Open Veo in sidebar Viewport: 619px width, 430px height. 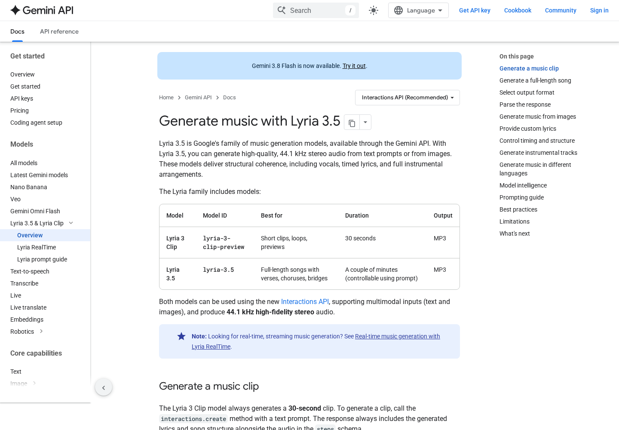point(15,199)
